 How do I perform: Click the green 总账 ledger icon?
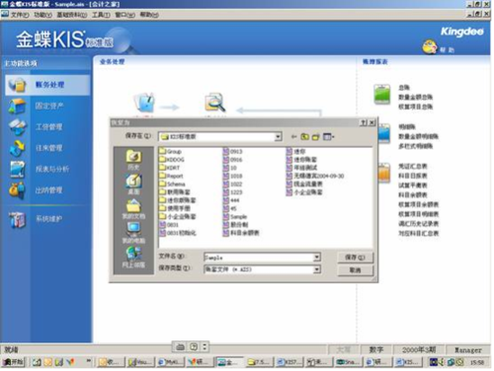(x=382, y=95)
